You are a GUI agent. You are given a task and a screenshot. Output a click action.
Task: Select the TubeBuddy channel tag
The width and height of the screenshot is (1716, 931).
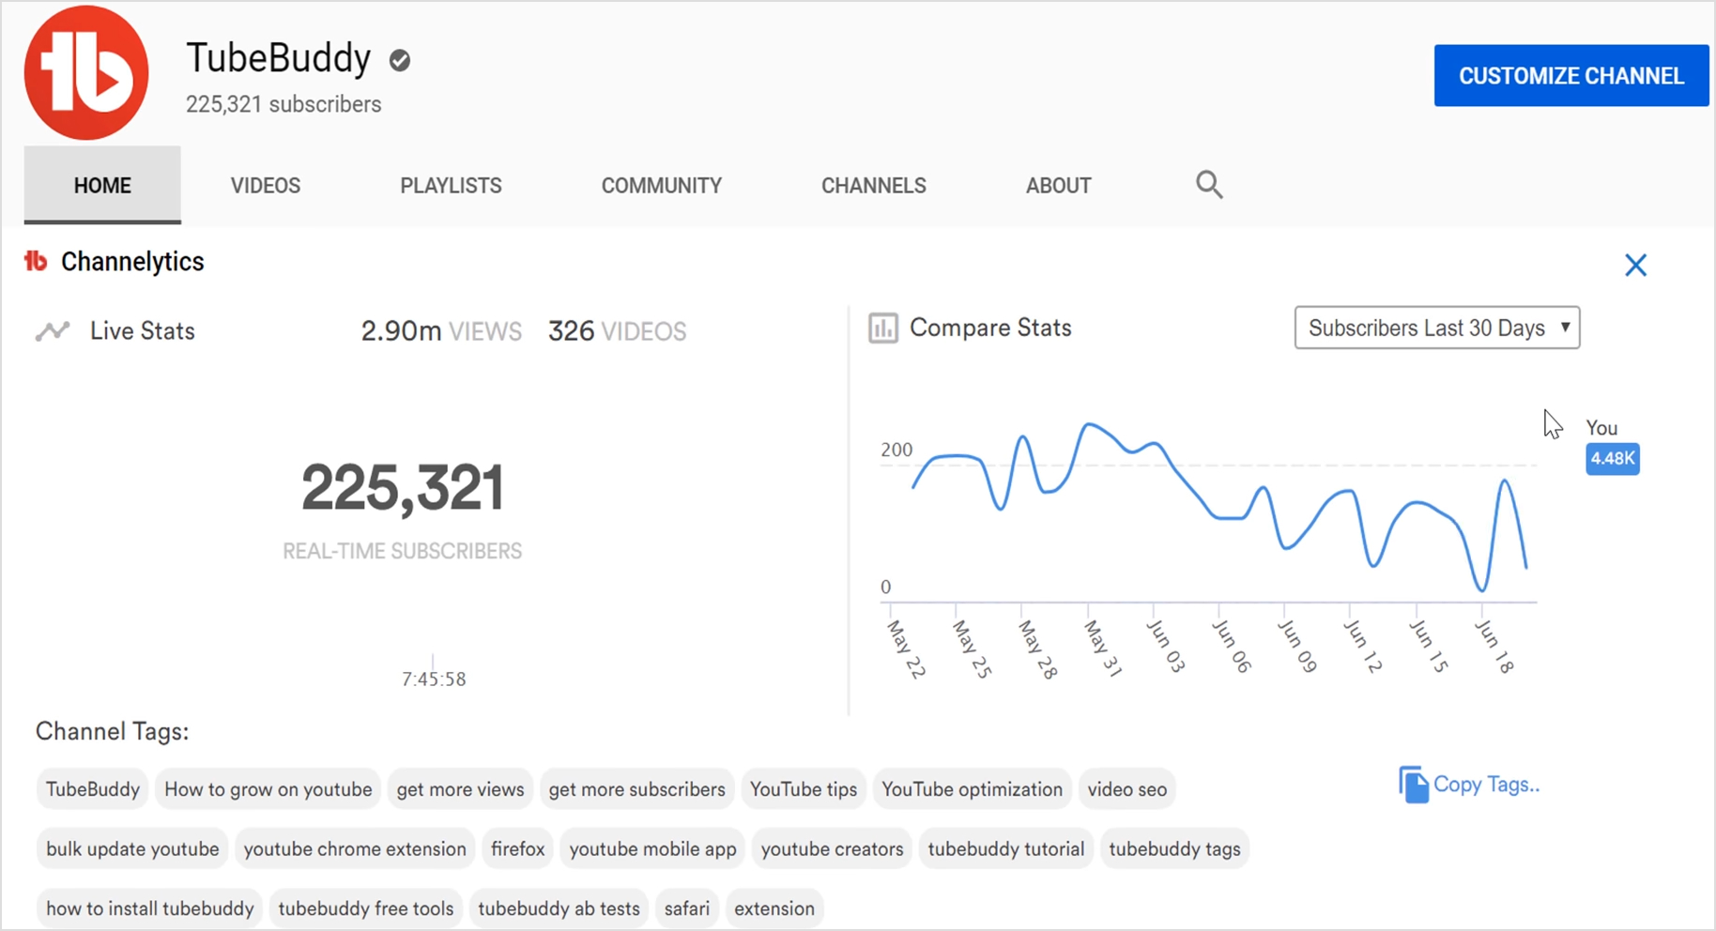[x=93, y=789]
